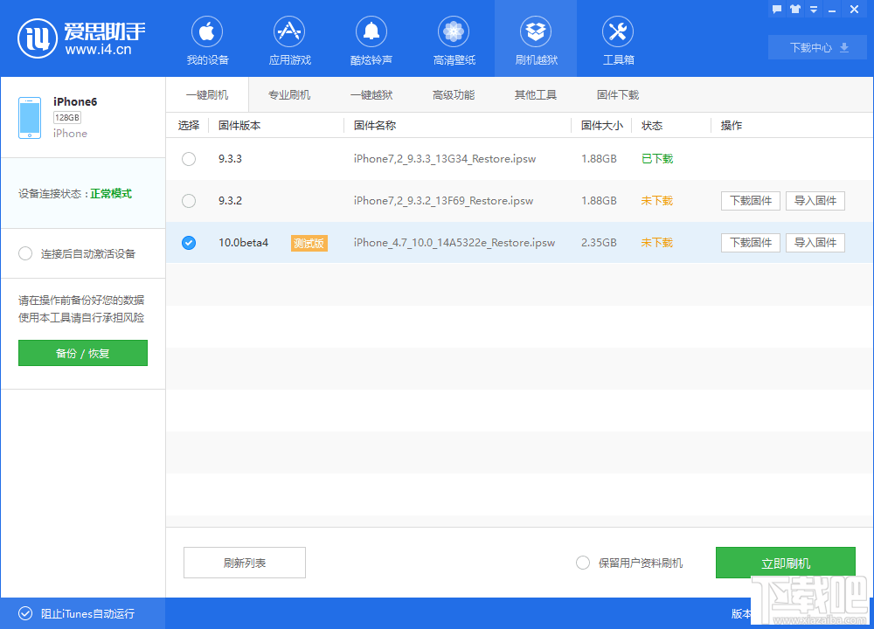Open the skin (shirt) icon

(x=795, y=9)
